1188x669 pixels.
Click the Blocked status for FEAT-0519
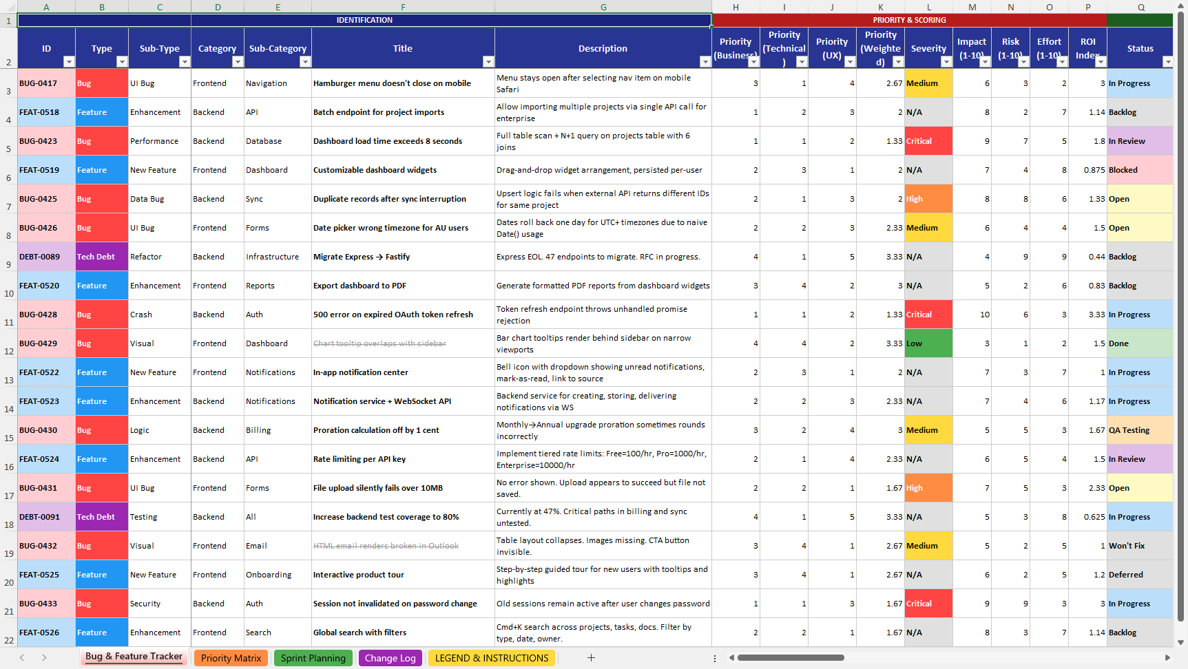coord(1140,170)
